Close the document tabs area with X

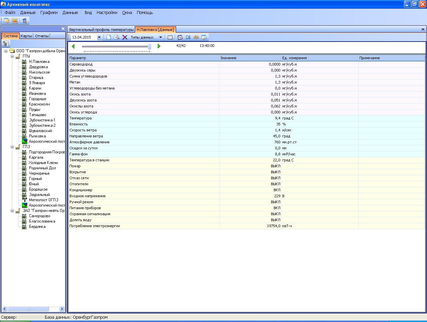(423, 29)
